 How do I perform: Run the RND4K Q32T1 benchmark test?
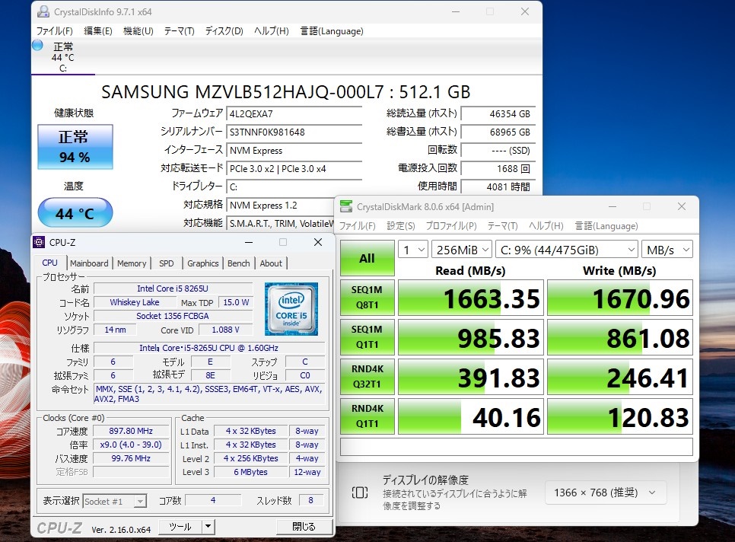point(367,377)
